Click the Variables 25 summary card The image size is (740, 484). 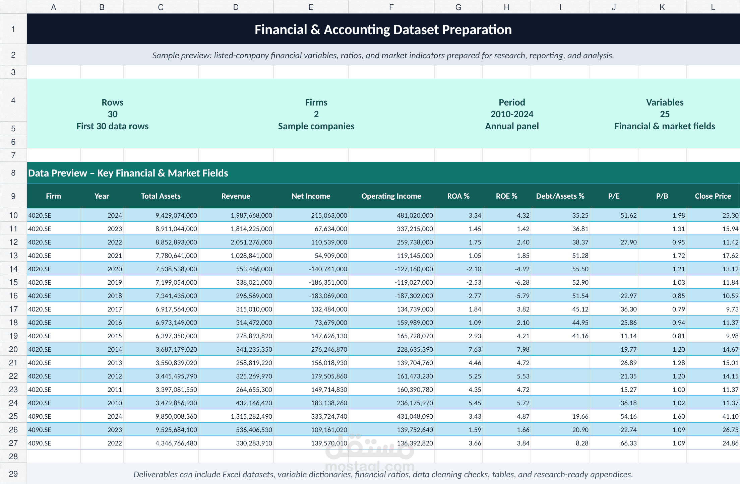pos(665,114)
